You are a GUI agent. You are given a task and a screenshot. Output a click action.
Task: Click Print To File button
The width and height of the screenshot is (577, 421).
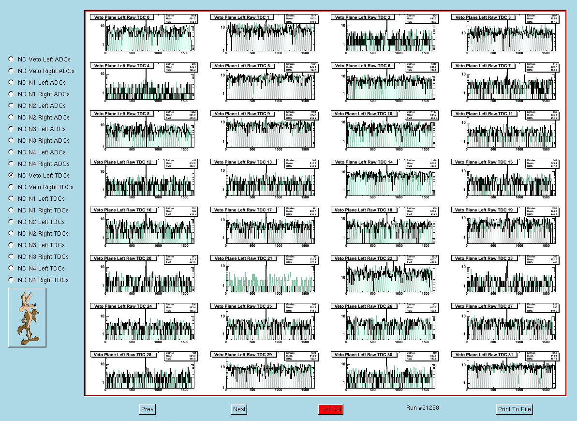[515, 409]
